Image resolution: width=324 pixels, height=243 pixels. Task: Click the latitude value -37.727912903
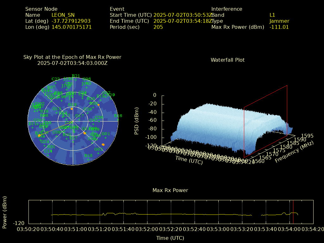(71, 21)
